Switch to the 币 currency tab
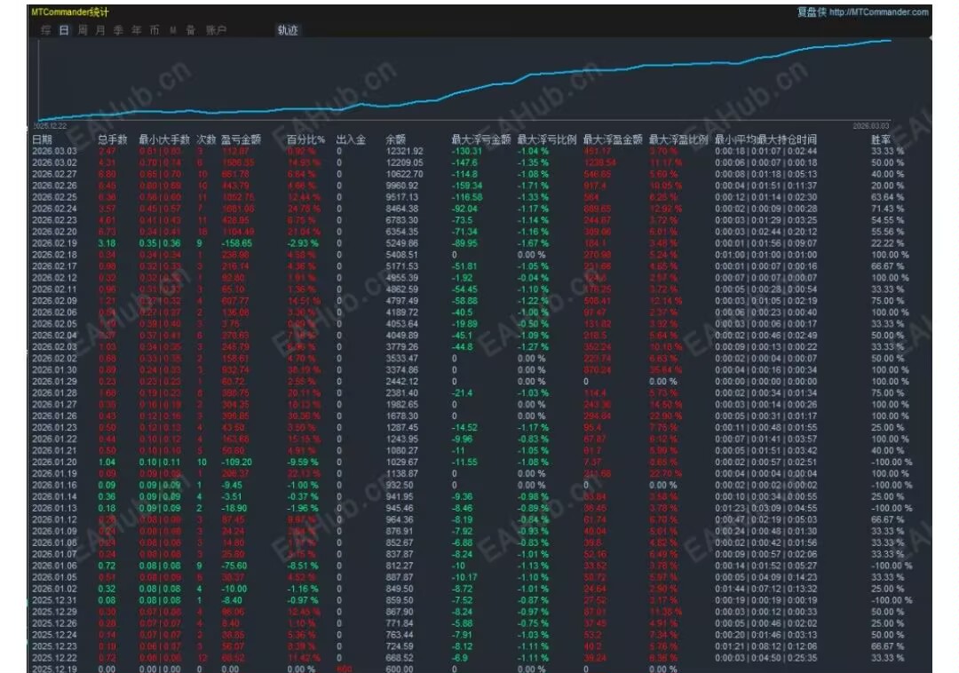Viewport: 959px width, 673px height. click(x=155, y=30)
